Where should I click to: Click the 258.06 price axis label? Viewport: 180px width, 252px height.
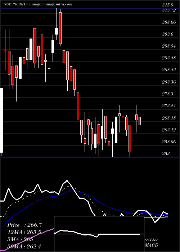pyautogui.click(x=169, y=142)
